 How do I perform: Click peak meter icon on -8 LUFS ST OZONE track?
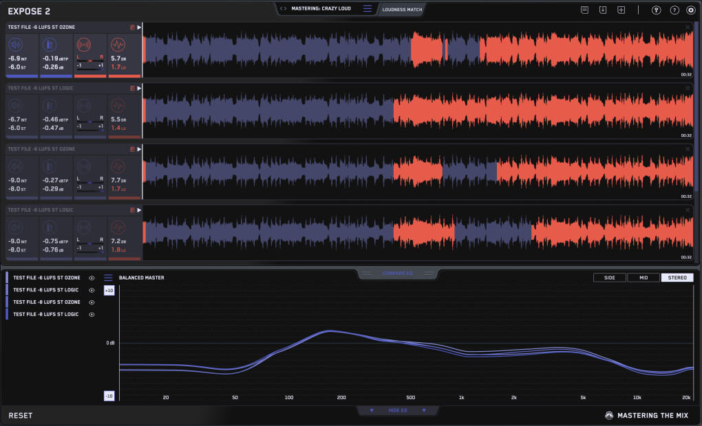(x=50, y=166)
